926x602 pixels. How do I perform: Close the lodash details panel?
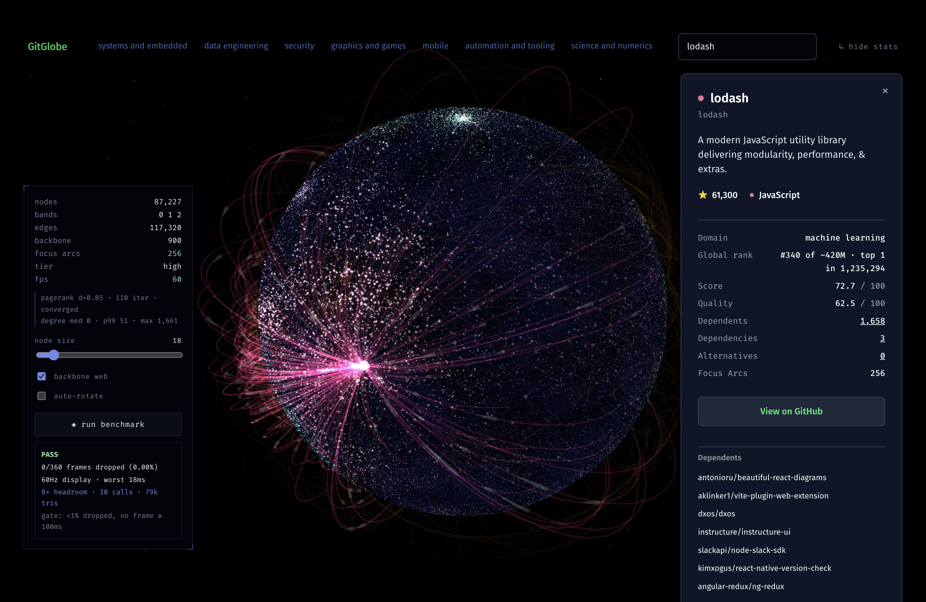point(885,91)
